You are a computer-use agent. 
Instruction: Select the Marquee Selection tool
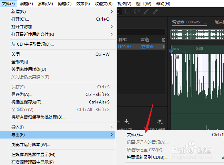pos(128,11)
